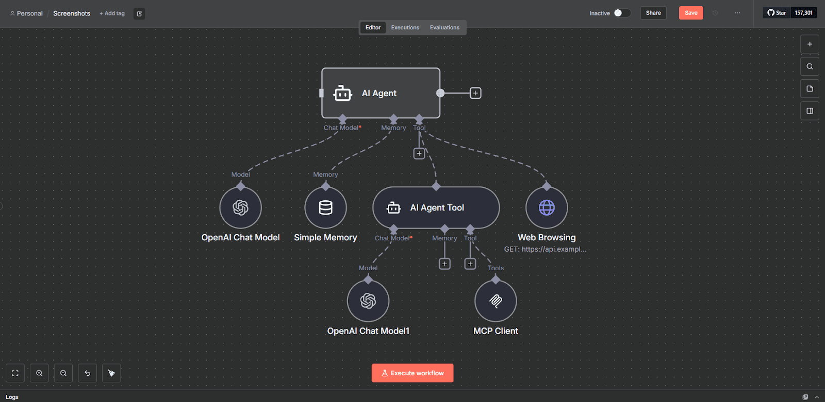Screen dimensions: 825x402
Task: Open the more options ellipsis menu
Action: pyautogui.click(x=737, y=13)
